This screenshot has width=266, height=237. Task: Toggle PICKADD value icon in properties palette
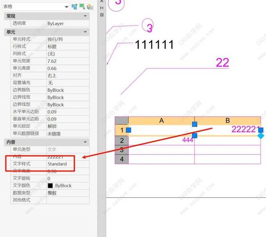75,7
